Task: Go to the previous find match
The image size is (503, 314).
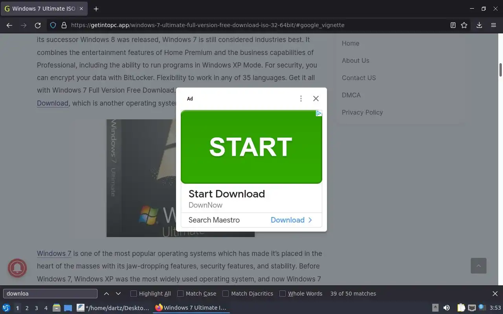Action: (106, 294)
